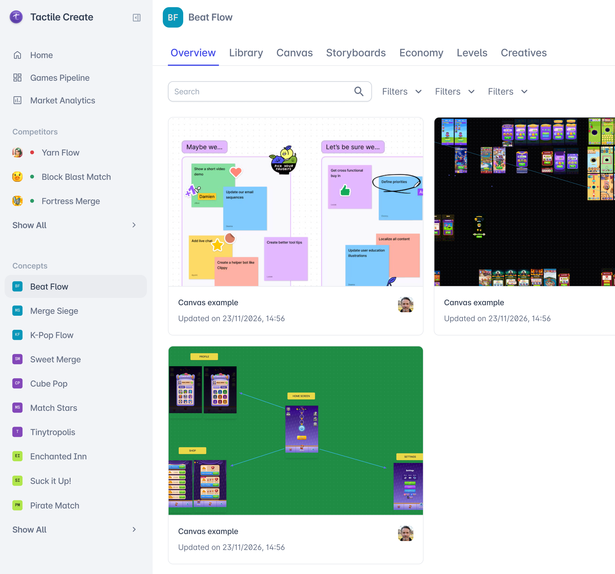Open Block Blast Match competitor
Viewport: 615px width, 574px height.
coord(75,177)
